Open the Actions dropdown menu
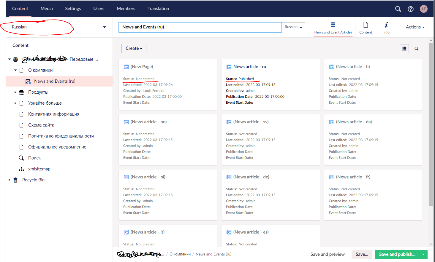Screen dimensions: 435x262 click(415, 27)
